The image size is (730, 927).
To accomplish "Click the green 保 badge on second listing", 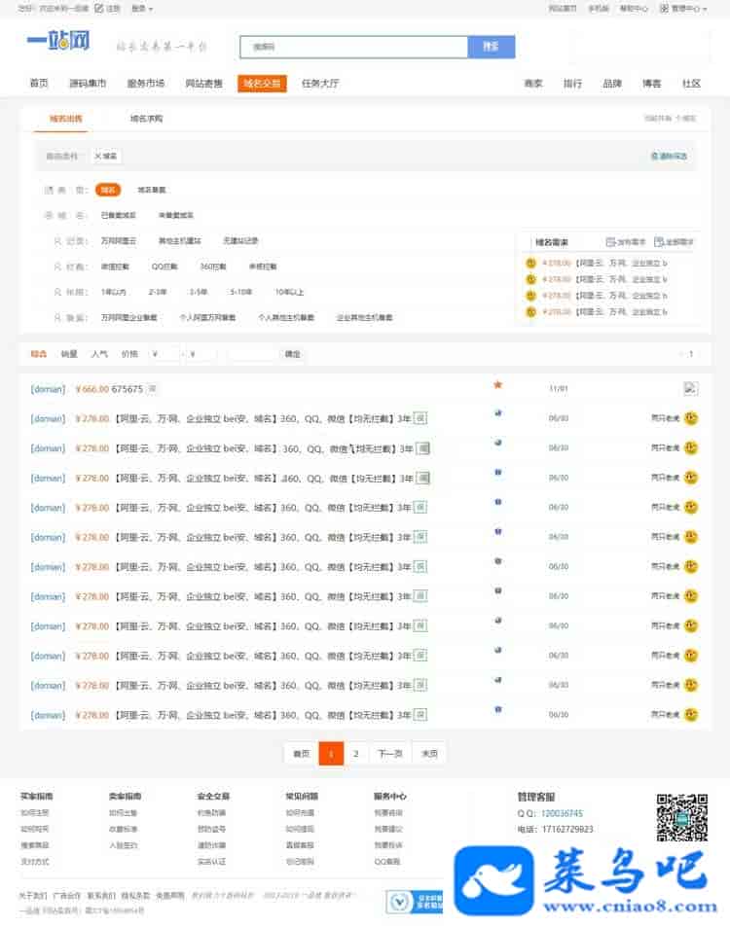I will (420, 418).
